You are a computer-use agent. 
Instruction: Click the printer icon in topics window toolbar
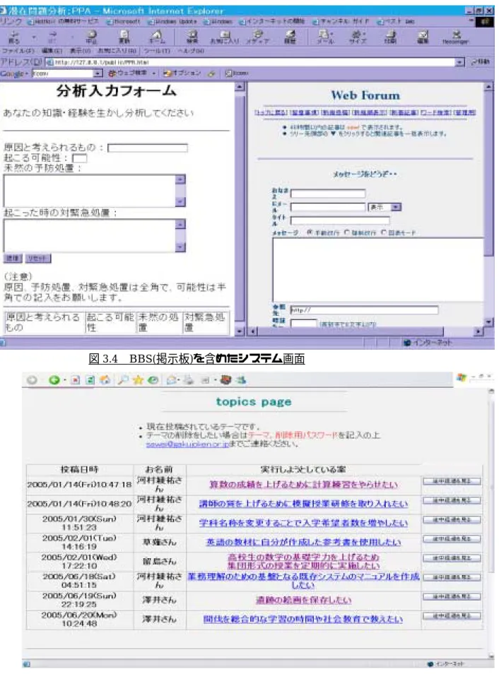pyautogui.click(x=188, y=380)
